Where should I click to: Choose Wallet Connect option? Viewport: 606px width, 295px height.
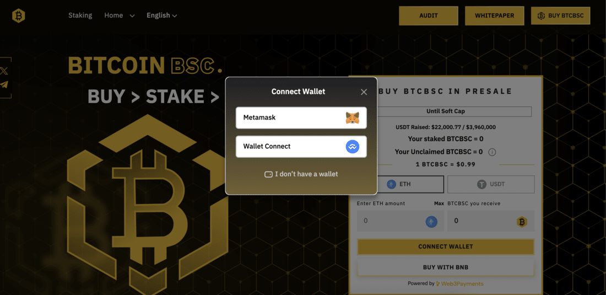(301, 147)
